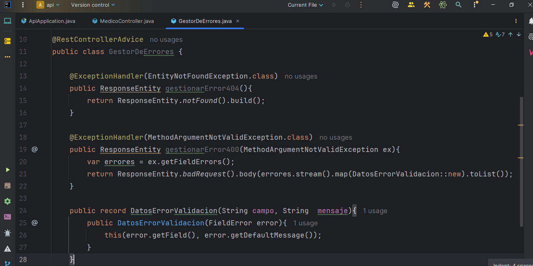Viewport: 533px width, 266px height.
Task: Open the Problems warning triangle tool window
Action: 8,249
